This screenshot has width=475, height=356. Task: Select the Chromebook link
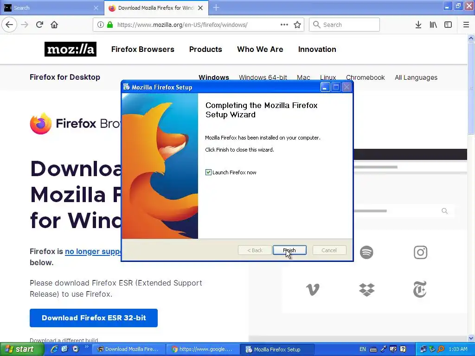click(x=366, y=77)
